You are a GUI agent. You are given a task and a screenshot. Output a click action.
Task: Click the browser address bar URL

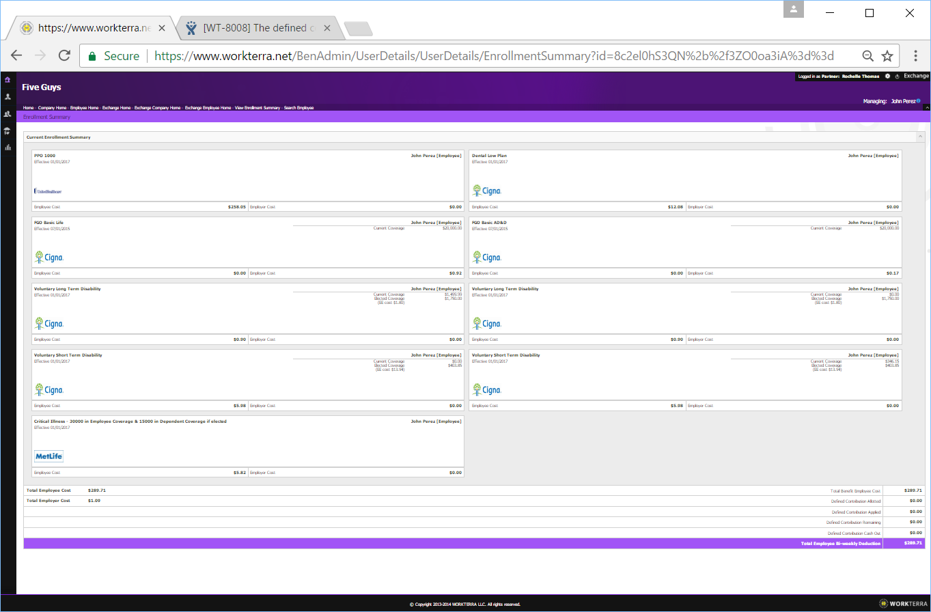coord(494,56)
